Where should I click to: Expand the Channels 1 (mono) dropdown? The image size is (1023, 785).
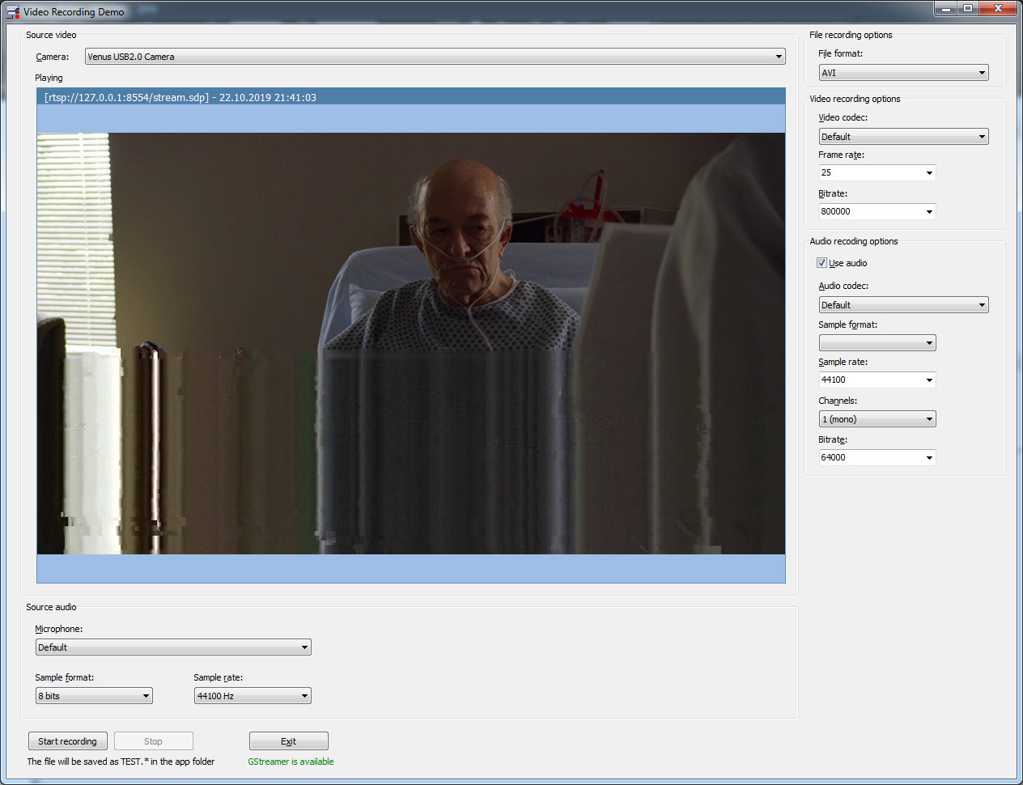click(929, 419)
